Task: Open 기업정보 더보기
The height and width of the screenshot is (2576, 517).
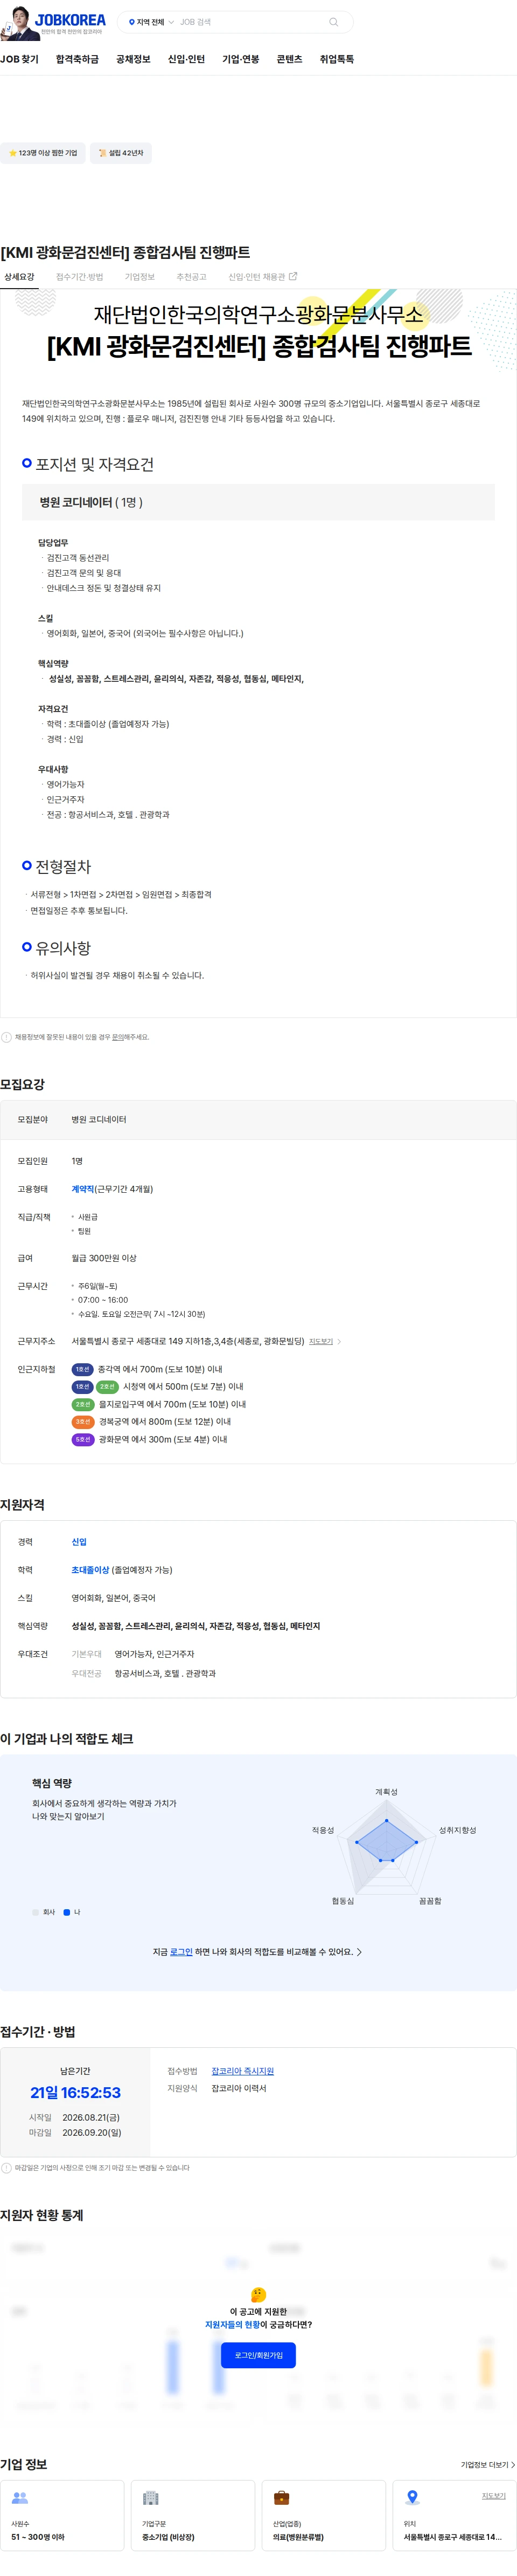Action: (488, 2464)
